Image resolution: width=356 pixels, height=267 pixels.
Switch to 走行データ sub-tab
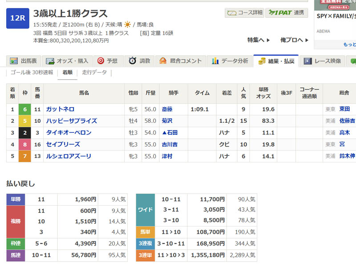click(x=94, y=72)
